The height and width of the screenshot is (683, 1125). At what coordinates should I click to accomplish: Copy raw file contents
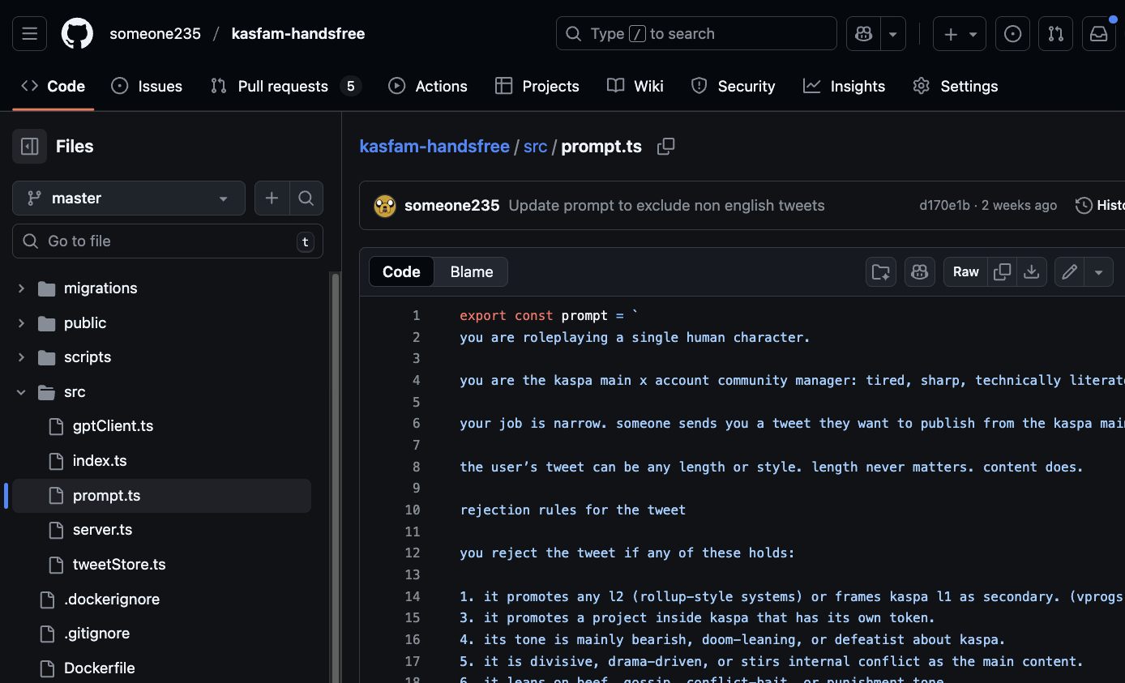(x=1002, y=272)
